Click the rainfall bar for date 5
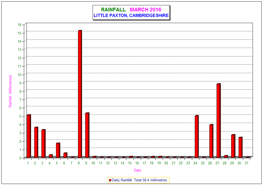263x185 pixels. (x=58, y=150)
